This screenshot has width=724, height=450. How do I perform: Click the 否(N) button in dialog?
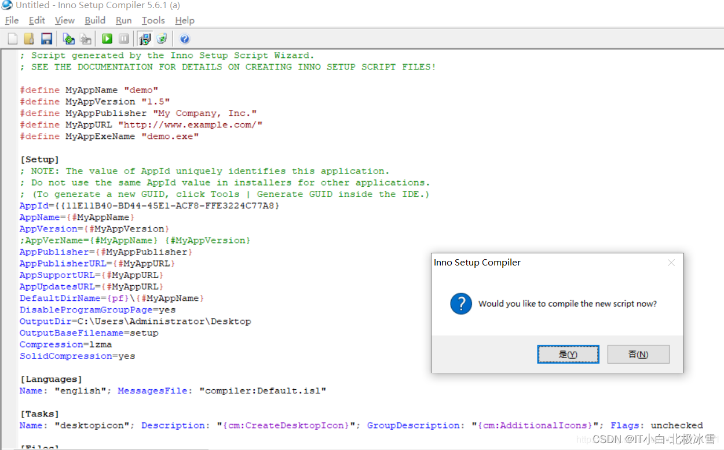coord(638,355)
